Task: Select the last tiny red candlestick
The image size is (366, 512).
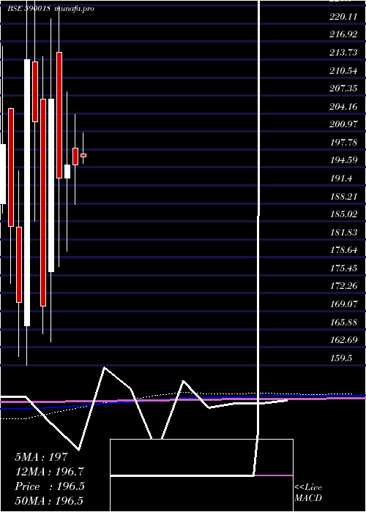Action: tap(83, 155)
